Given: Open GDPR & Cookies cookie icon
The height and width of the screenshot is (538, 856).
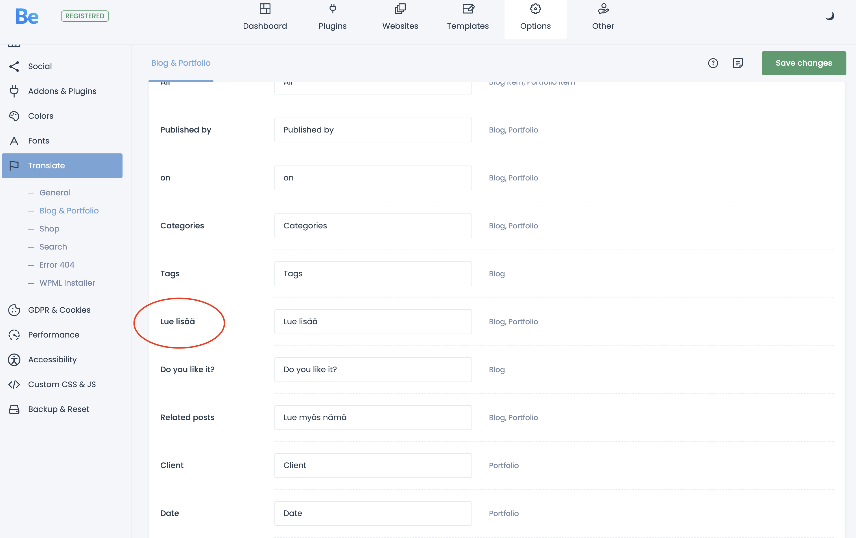Looking at the screenshot, I should click(x=14, y=310).
